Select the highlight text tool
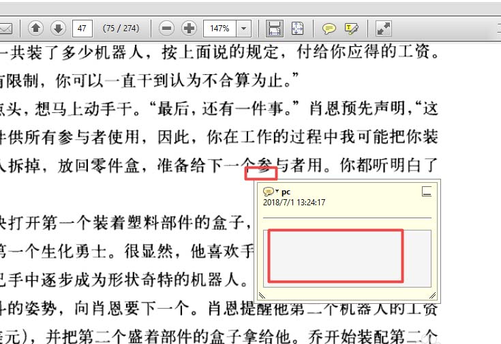This screenshot has width=501, height=344. [x=351, y=29]
